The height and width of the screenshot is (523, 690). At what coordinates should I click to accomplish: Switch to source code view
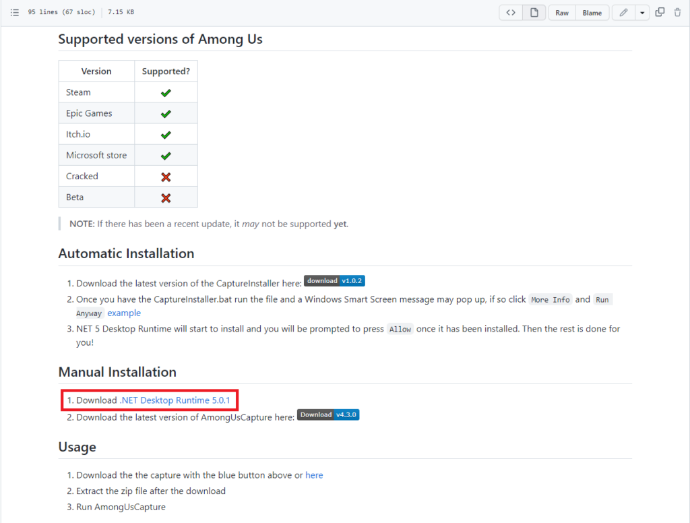[x=511, y=12]
